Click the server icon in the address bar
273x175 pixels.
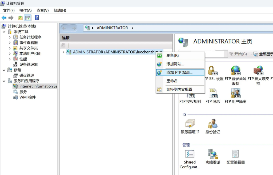(x=87, y=28)
